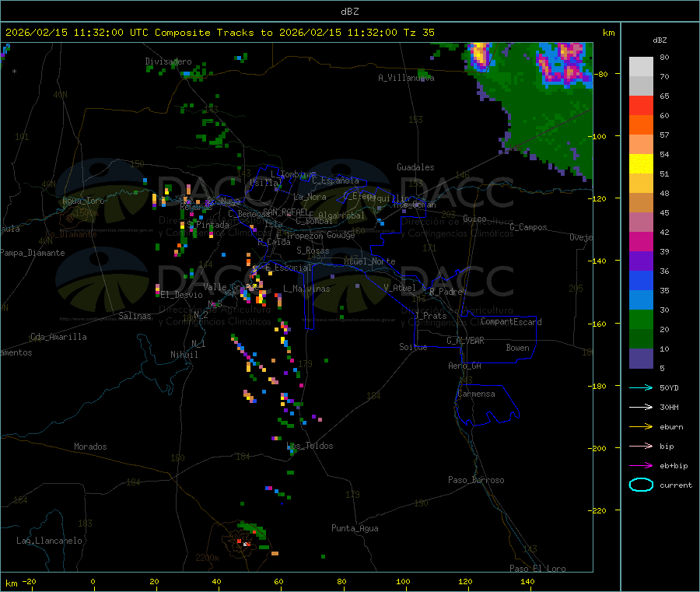Click the Composite Tracks timestamp header
700x592 pixels.
(219, 33)
